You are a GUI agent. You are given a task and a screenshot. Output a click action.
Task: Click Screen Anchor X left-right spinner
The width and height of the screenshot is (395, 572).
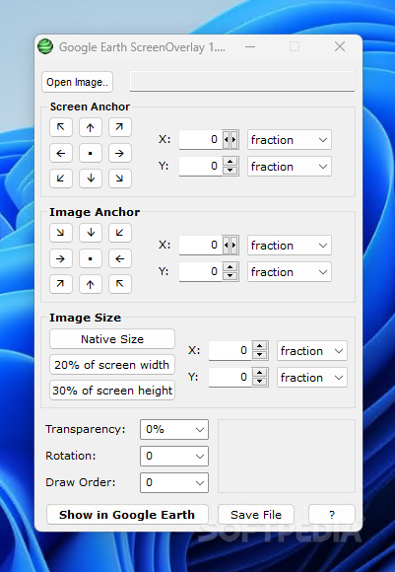pos(230,139)
